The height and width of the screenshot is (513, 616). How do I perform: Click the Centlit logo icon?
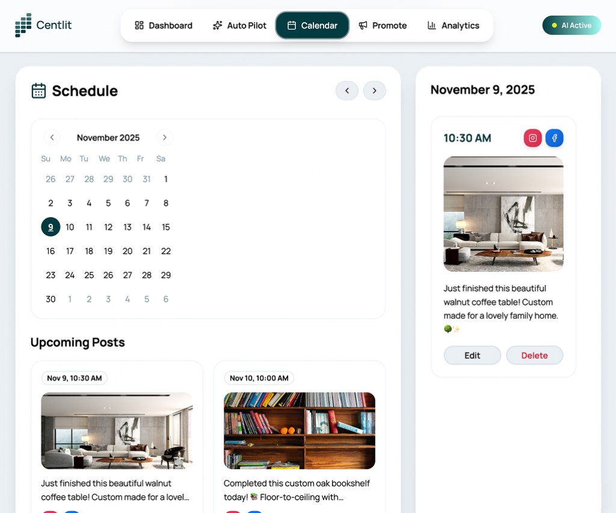(x=23, y=25)
